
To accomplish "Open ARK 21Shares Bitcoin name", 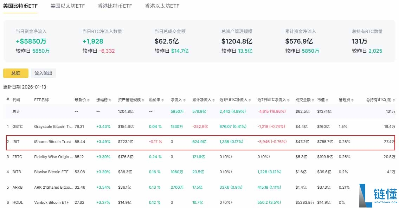I will pyautogui.click(x=54, y=187).
